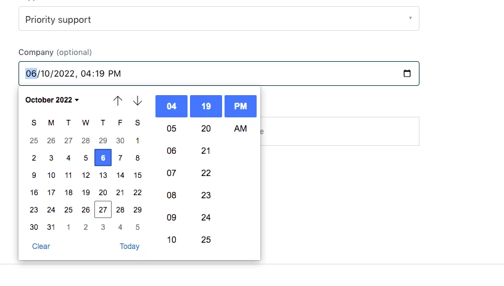Select minute 25 in time list
The width and height of the screenshot is (504, 286).
206,240
